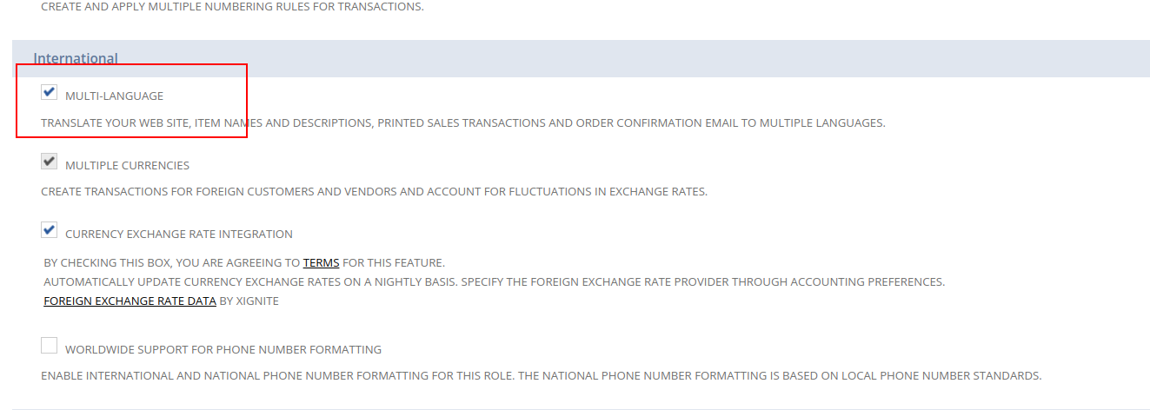Viewport: 1150px width, 410px height.
Task: Uncheck the Multi-Language checkbox
Action: click(49, 93)
